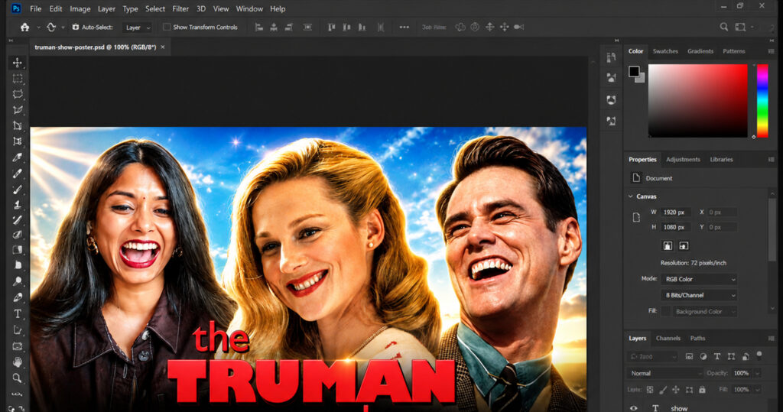Open the RGB Color mode dropdown
783x412 pixels.
pyautogui.click(x=699, y=279)
